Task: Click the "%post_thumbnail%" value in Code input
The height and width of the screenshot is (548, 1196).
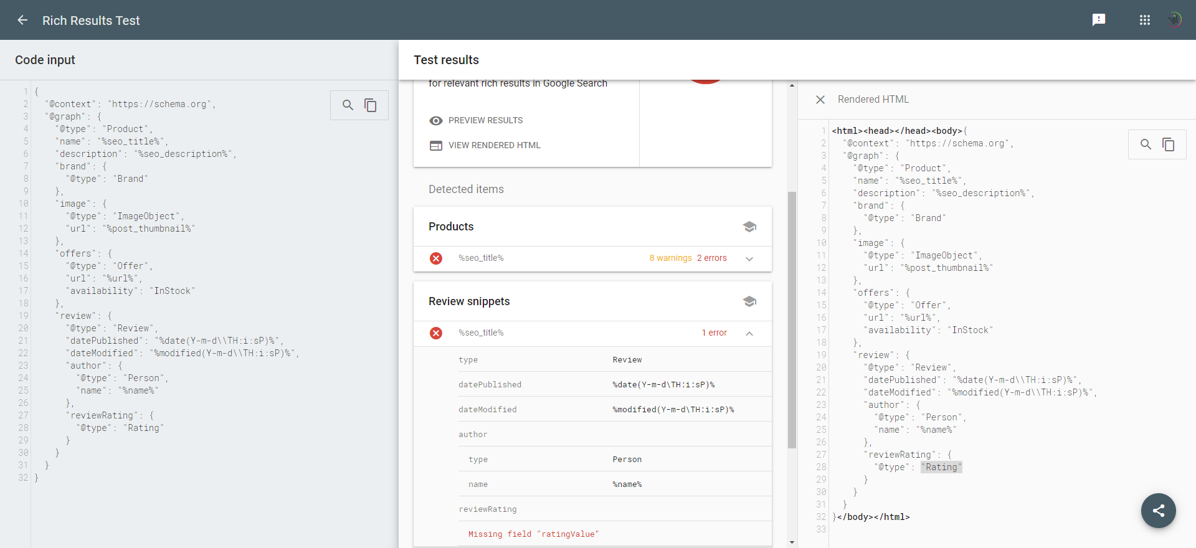Action: [x=149, y=229]
